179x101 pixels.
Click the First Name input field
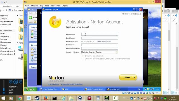[100, 34]
